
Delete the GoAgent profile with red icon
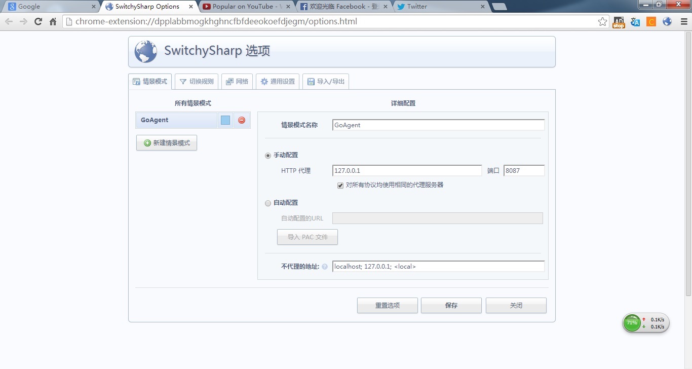[242, 120]
